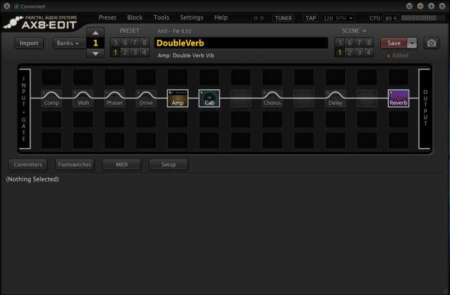Click the current preset number 1 display
Viewport: 450px width, 295px height.
95,43
